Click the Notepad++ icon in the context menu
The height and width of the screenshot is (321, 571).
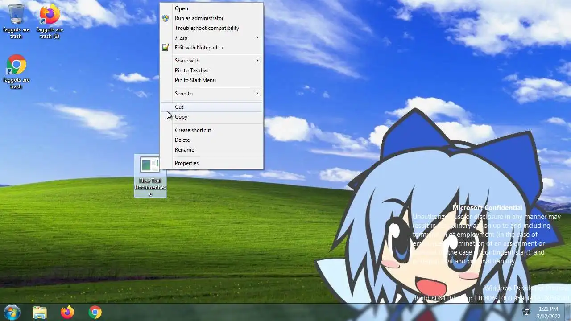pos(166,48)
